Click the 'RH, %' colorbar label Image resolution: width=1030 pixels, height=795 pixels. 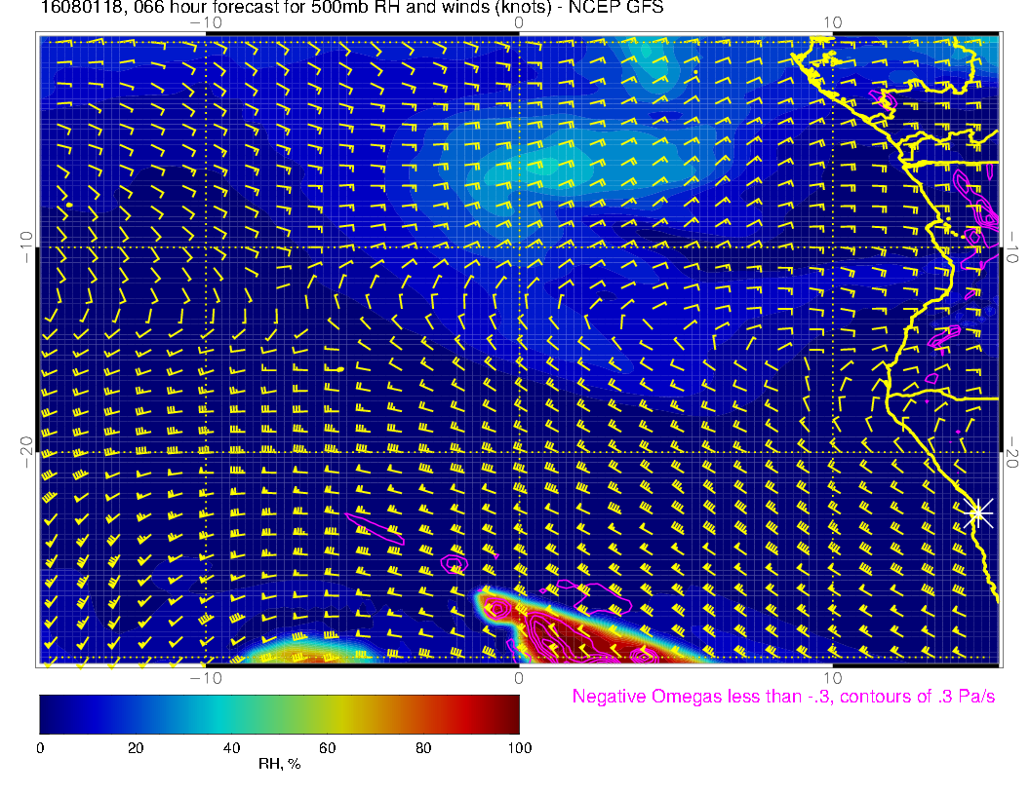(x=279, y=765)
